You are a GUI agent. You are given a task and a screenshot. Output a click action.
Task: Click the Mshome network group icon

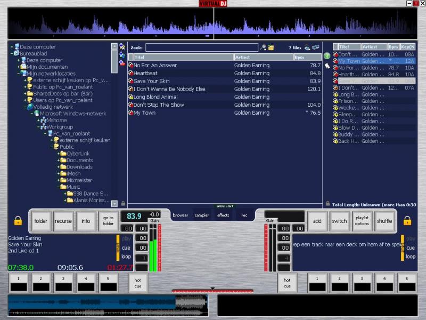coord(43,120)
